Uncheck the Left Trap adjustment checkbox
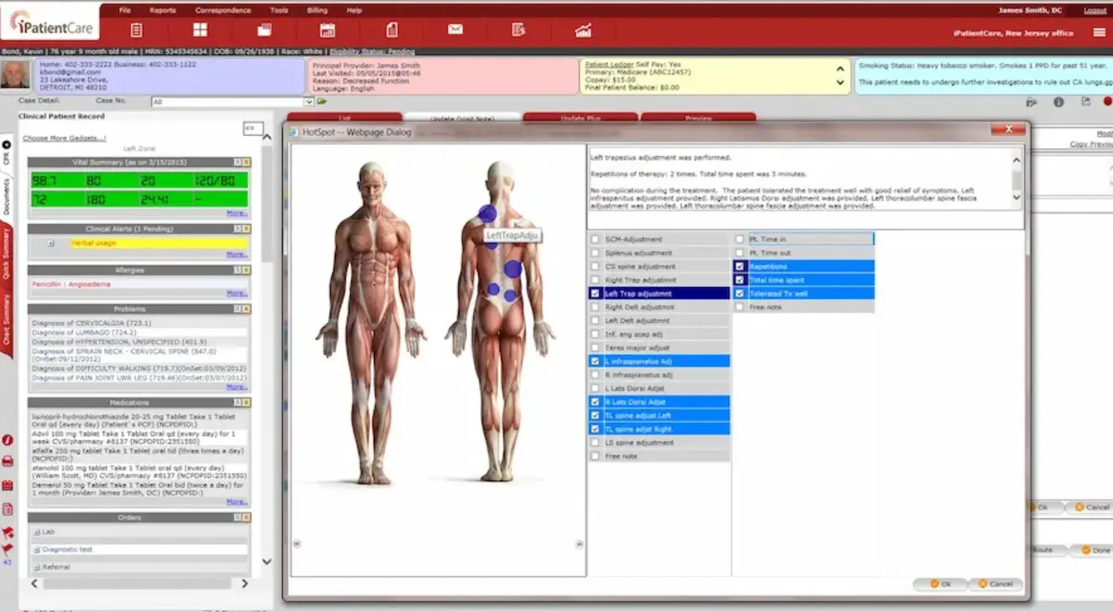The width and height of the screenshot is (1113, 612). (595, 294)
